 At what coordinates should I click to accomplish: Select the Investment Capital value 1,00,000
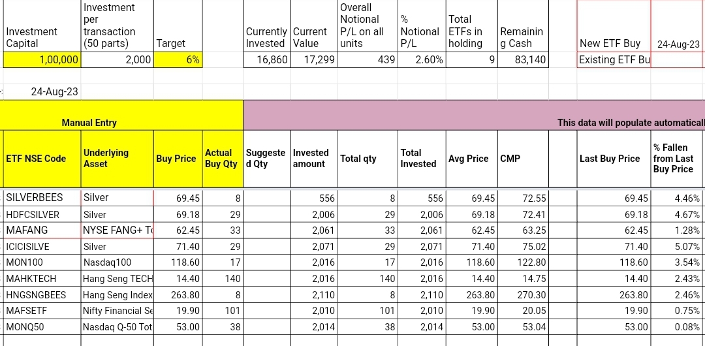coord(42,60)
